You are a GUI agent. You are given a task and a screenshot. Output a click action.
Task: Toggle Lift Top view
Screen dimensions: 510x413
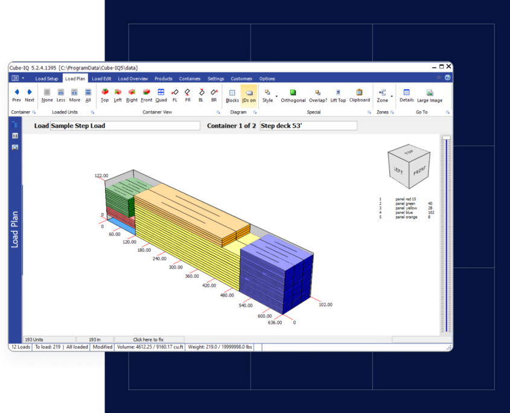tap(338, 95)
